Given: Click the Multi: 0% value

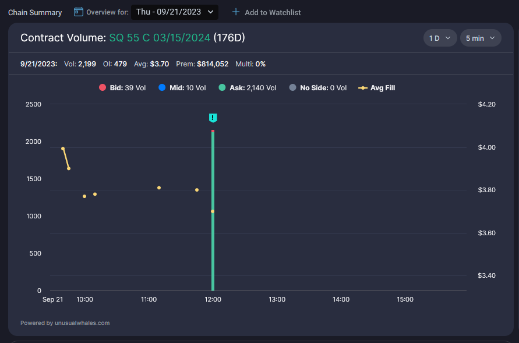Looking at the screenshot, I should click(250, 64).
